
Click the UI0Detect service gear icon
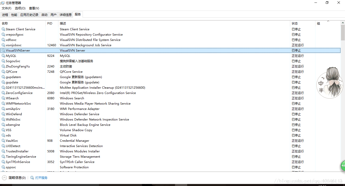click(x=3, y=146)
